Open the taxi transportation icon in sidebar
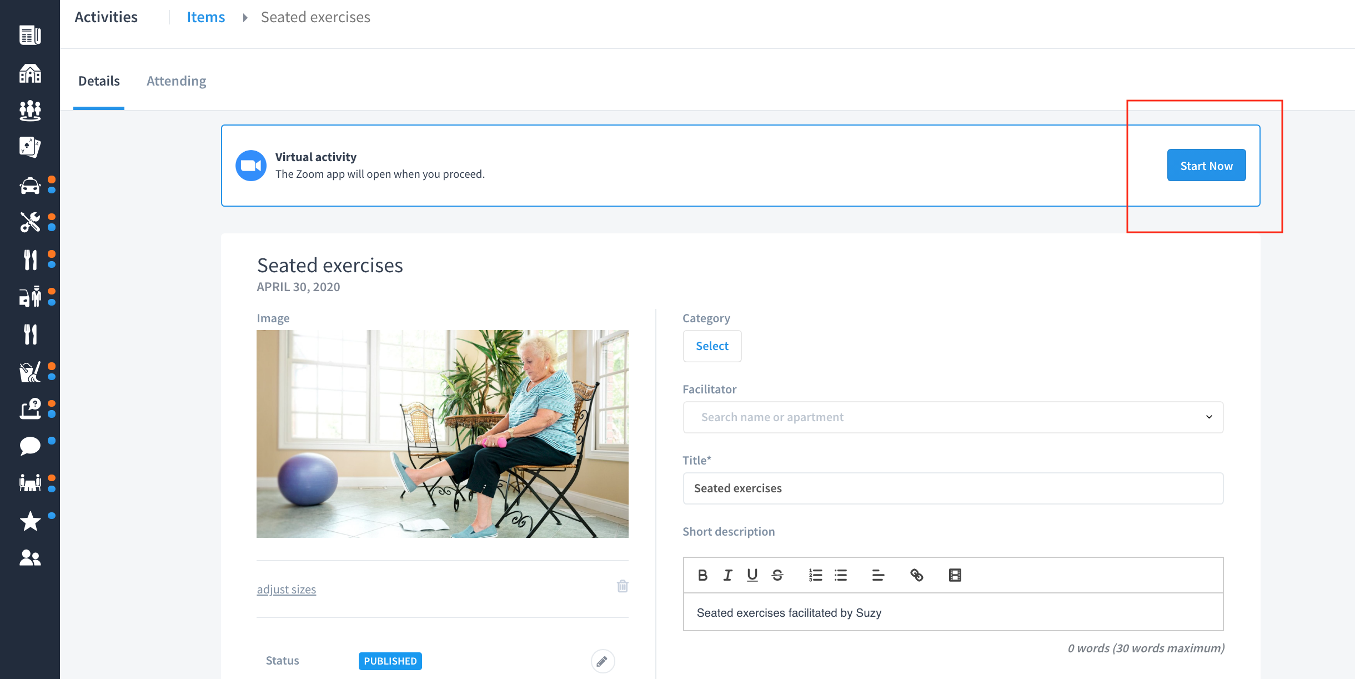The width and height of the screenshot is (1355, 679). click(30, 186)
